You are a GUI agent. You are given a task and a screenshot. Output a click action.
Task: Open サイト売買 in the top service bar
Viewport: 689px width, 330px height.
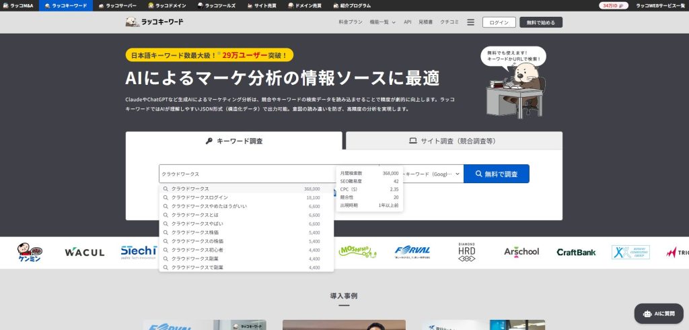[x=262, y=5]
